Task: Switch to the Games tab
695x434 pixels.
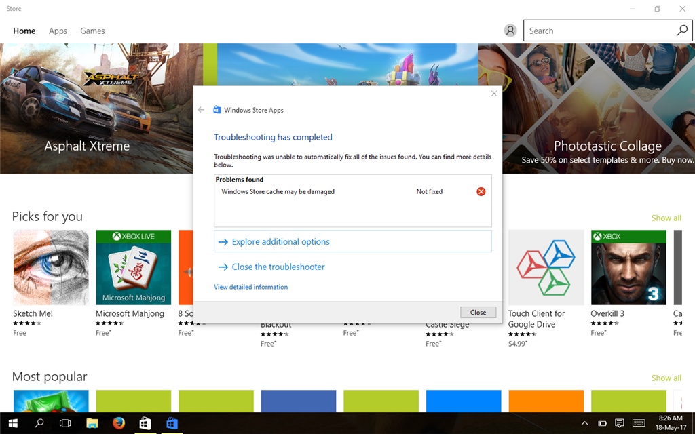Action: [x=92, y=31]
